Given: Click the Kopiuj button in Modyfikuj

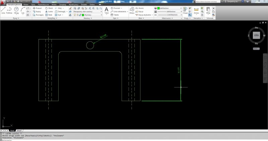Looking at the screenshot, I should [x=38, y=11].
